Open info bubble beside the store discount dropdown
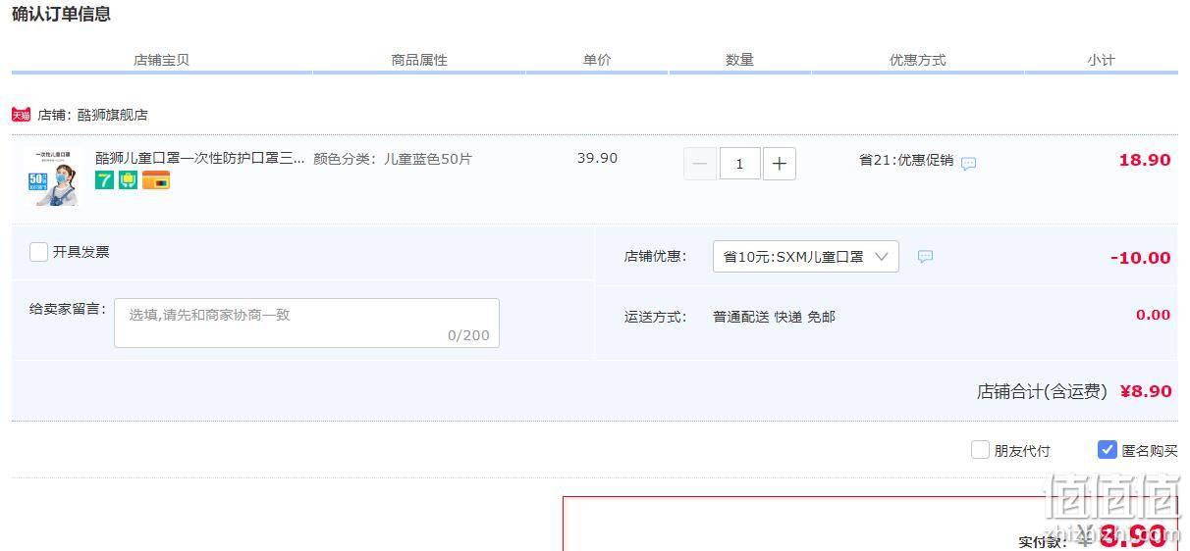Screen dimensions: 1190x551 click(x=925, y=257)
